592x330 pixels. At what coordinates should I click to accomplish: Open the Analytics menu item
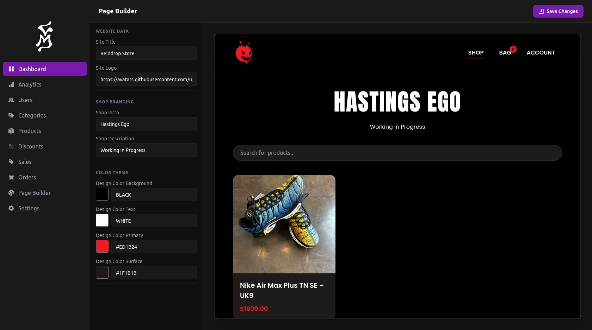click(x=45, y=84)
